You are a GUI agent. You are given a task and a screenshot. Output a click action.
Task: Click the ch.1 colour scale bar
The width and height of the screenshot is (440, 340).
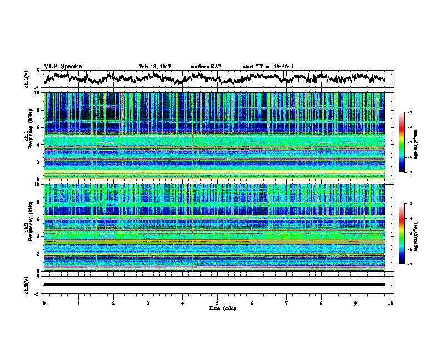[x=402, y=142]
